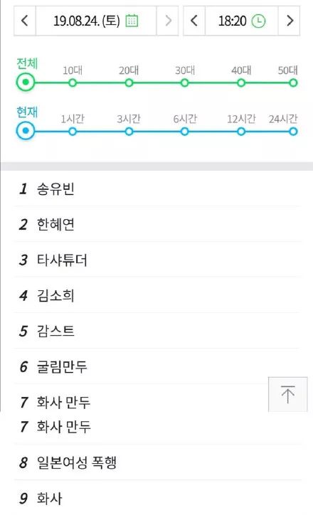This screenshot has height=515, width=313.
Task: Open the calendar date picker icon
Action: coord(132,21)
